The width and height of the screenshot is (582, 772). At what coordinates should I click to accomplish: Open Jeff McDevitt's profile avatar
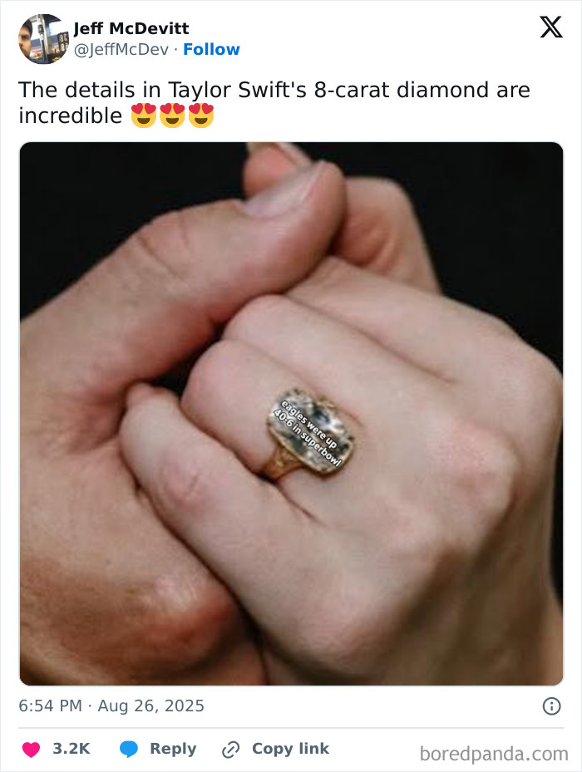coord(43,39)
